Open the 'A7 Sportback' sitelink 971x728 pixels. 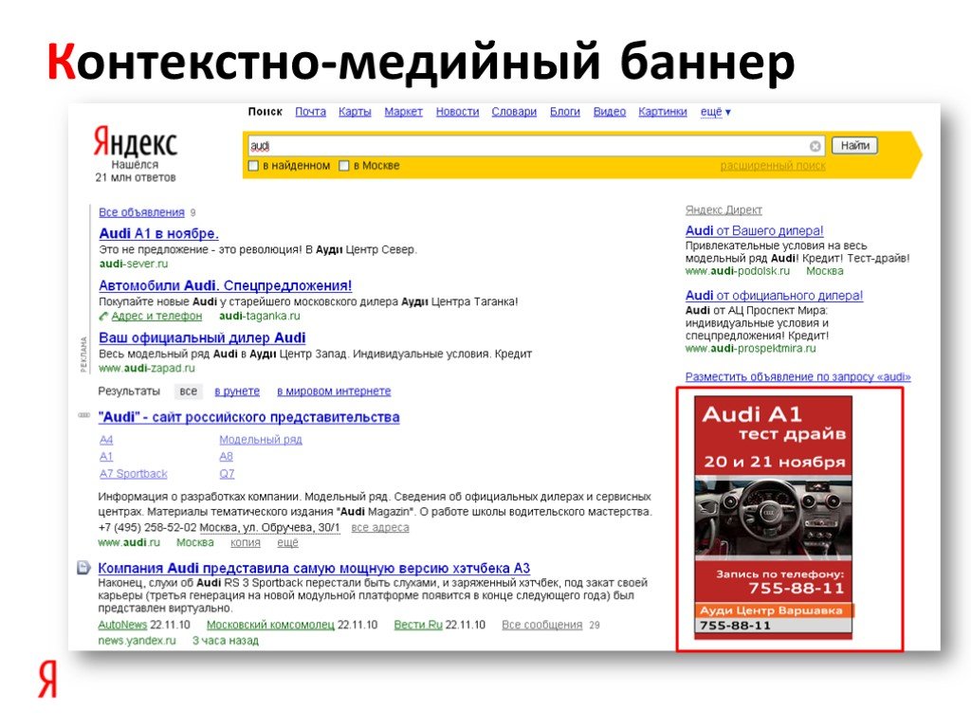[x=134, y=474]
